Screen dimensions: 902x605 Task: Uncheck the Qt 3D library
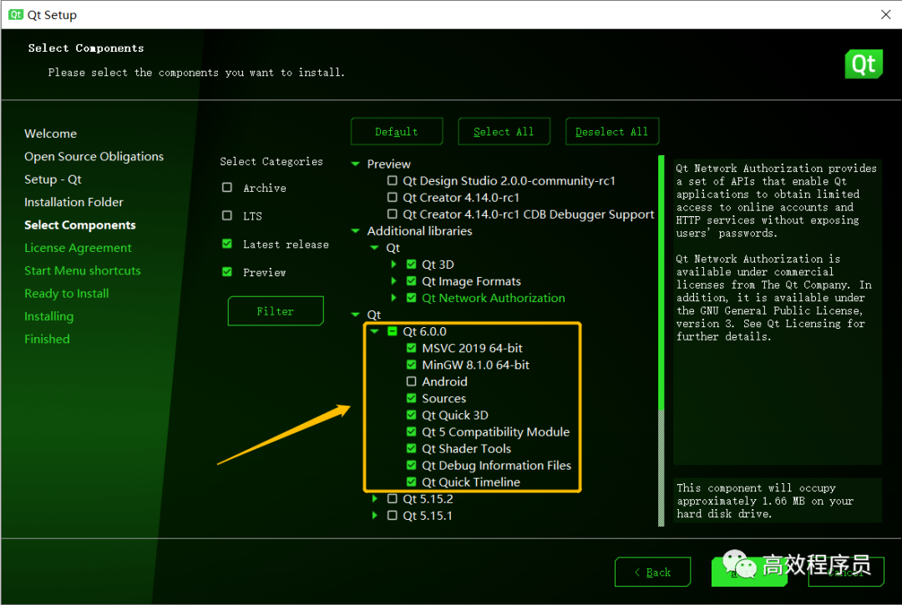click(411, 265)
